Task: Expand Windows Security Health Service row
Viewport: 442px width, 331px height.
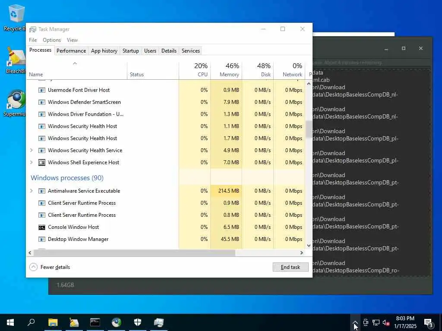Action: [x=32, y=150]
